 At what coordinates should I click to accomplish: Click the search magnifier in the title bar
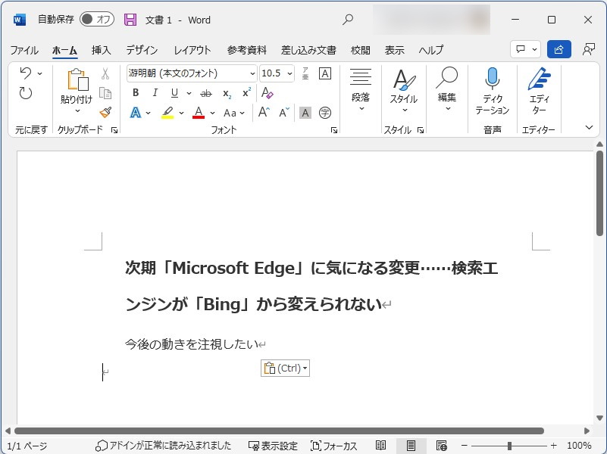tap(346, 20)
